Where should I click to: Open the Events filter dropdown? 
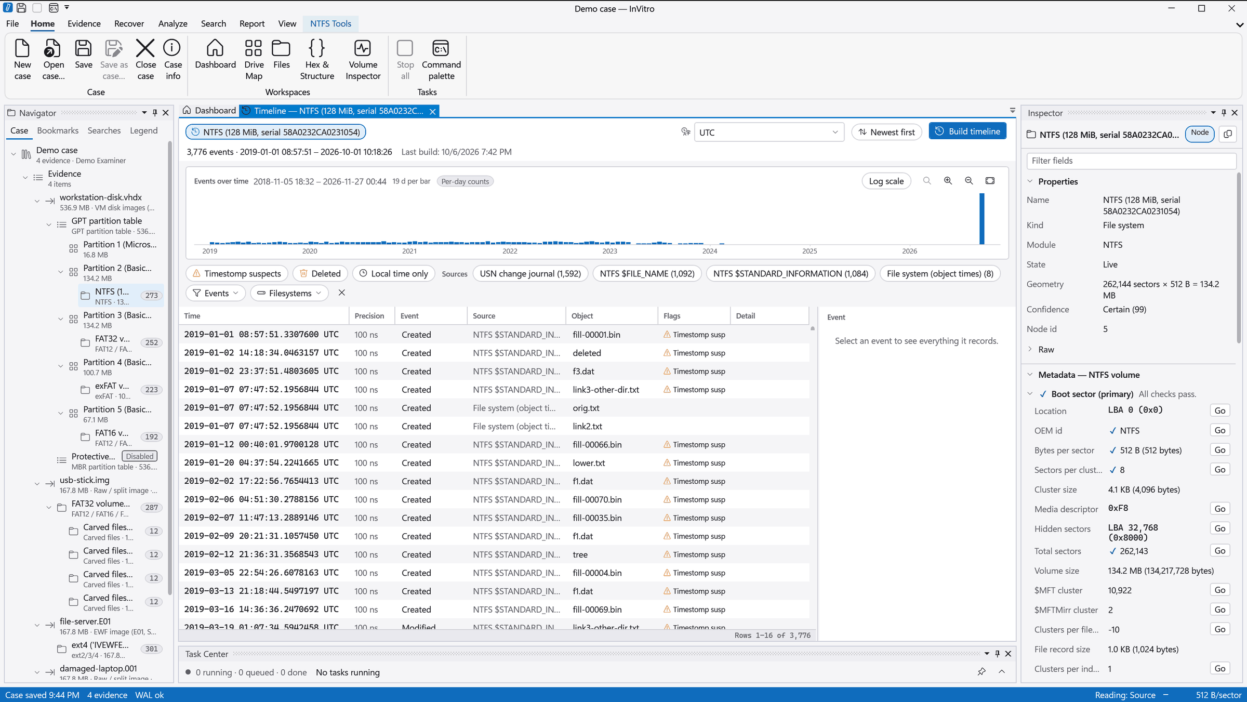[215, 293]
